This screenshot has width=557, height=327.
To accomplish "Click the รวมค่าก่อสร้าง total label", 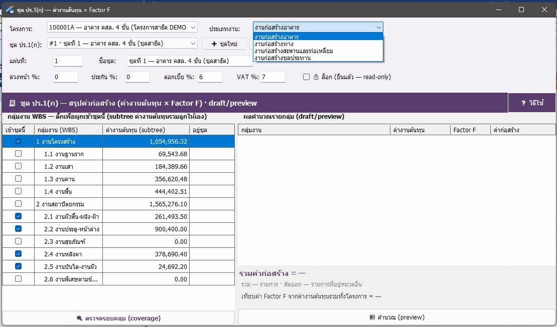I will click(x=272, y=273).
